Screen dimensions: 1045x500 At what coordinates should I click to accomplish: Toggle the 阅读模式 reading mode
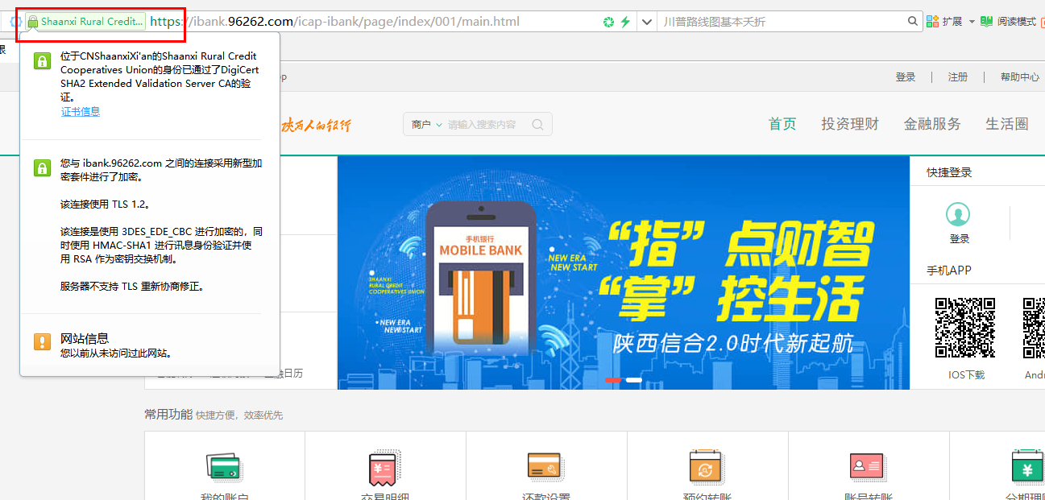click(x=1008, y=22)
